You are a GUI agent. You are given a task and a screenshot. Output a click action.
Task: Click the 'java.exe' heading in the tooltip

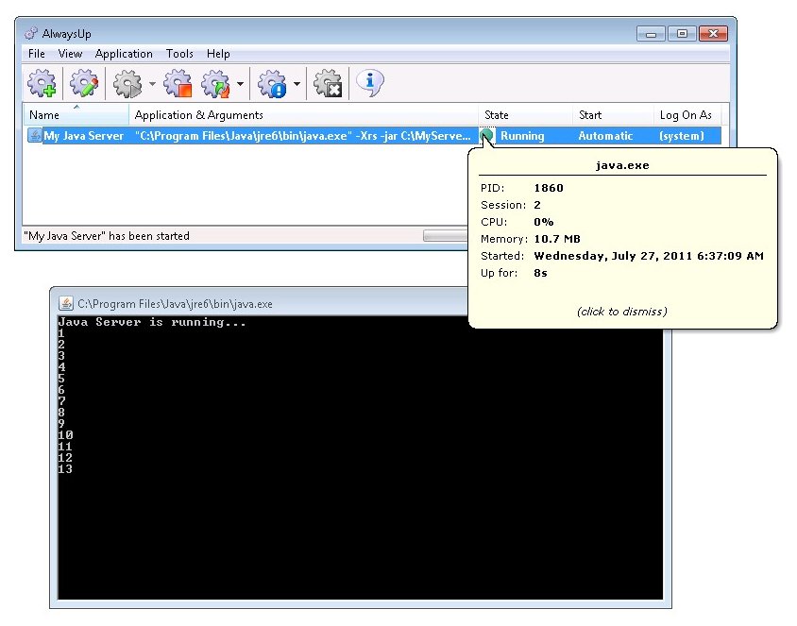click(x=622, y=165)
